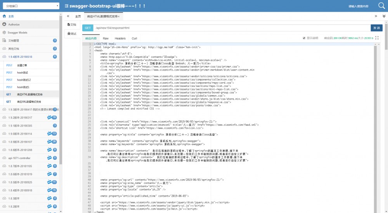Click the document icon beside 文档管理
Screen dimensions: 388x213
point(4,40)
